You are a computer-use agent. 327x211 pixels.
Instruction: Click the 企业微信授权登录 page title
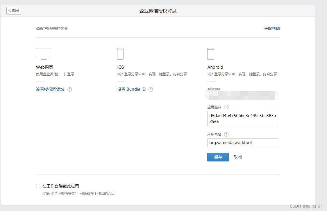[158, 11]
